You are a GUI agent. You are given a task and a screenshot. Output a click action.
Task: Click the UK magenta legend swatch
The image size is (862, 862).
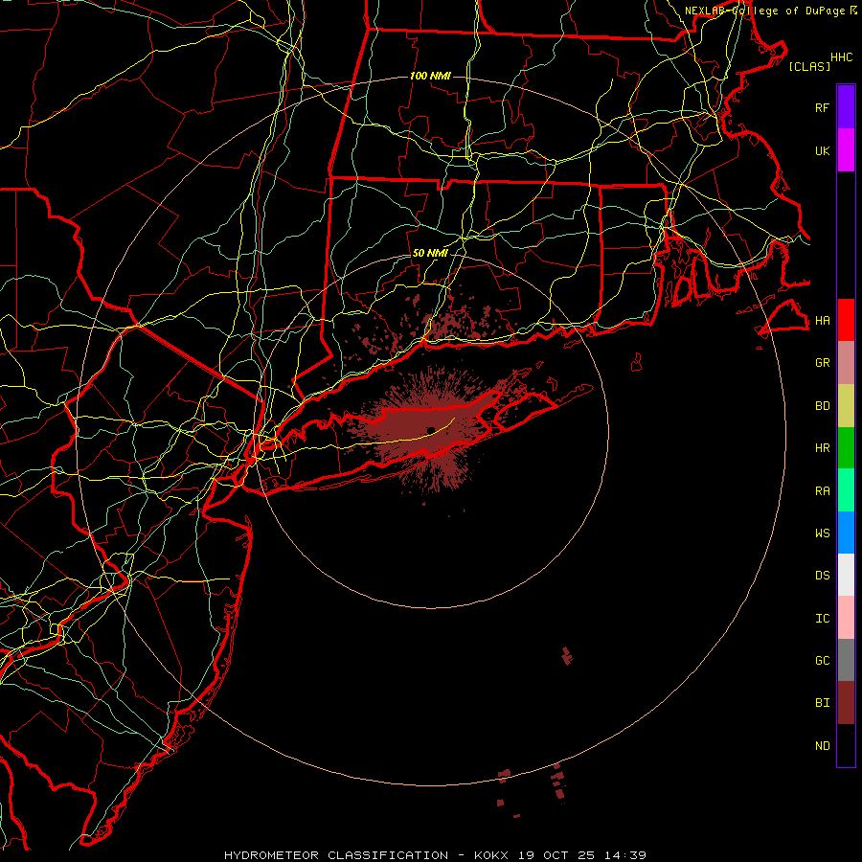[846, 150]
